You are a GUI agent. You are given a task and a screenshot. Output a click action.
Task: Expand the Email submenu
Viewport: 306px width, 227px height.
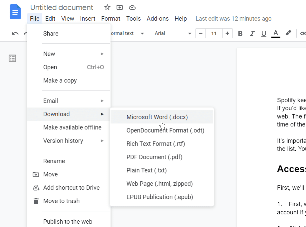69,101
